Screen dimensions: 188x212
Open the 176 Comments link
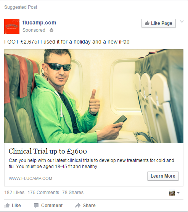tap(43, 192)
